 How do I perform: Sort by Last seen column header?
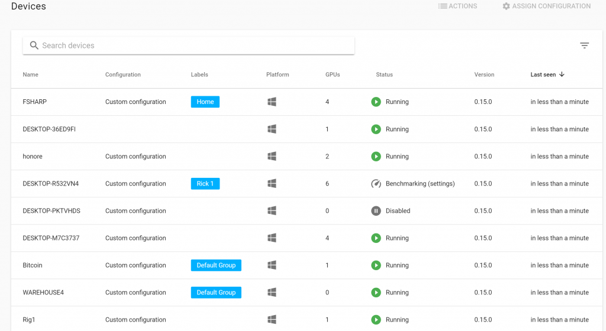[x=543, y=74]
